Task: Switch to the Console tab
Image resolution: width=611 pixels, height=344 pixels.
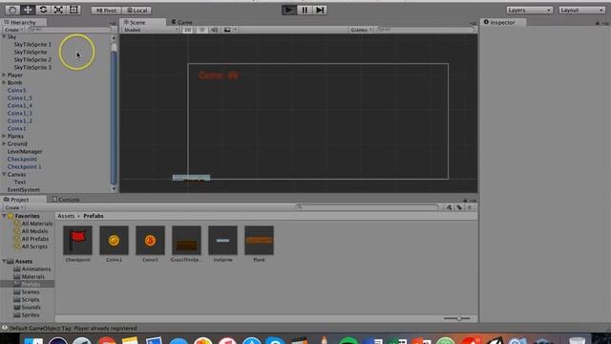Action: coord(66,200)
